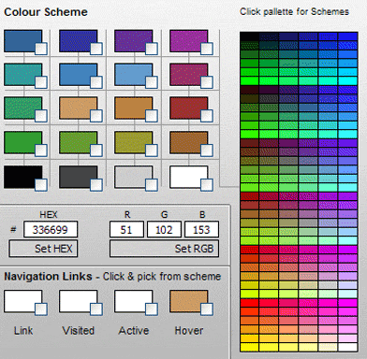Tick the checkbox on the magenta scheme swatch
The image size is (367, 359).
click(207, 49)
